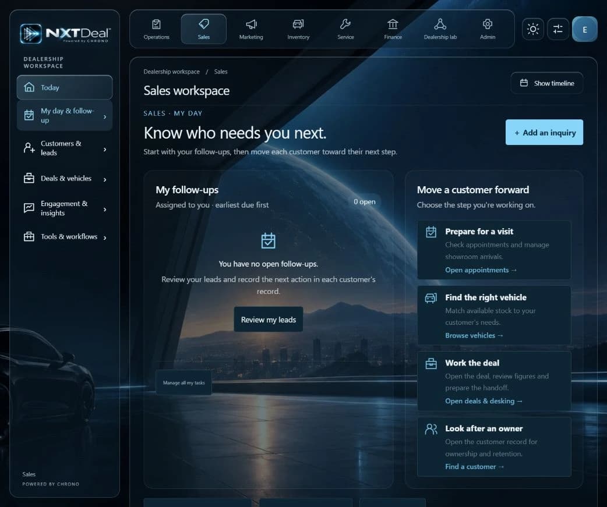607x507 pixels.
Task: Open Find the right vehicle card title
Action: point(485,297)
